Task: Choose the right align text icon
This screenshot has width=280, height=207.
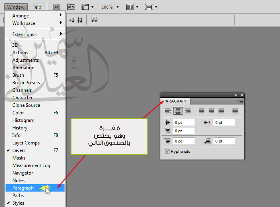Action: pos(188,111)
